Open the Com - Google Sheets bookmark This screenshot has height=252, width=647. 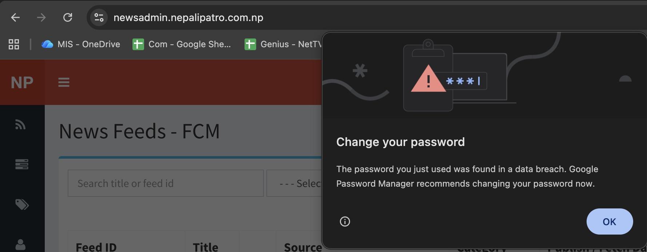(x=182, y=44)
